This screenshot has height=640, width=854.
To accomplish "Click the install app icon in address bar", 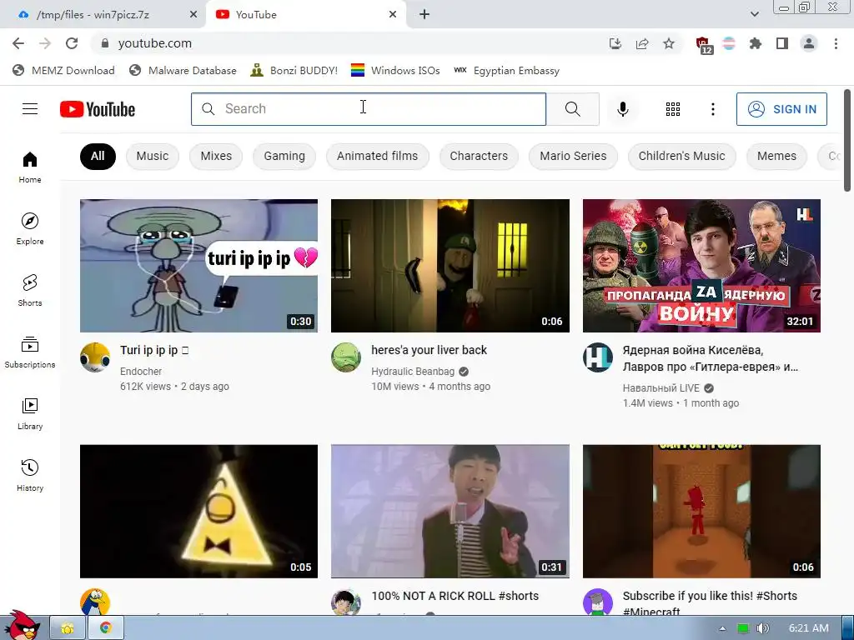I will (x=615, y=43).
